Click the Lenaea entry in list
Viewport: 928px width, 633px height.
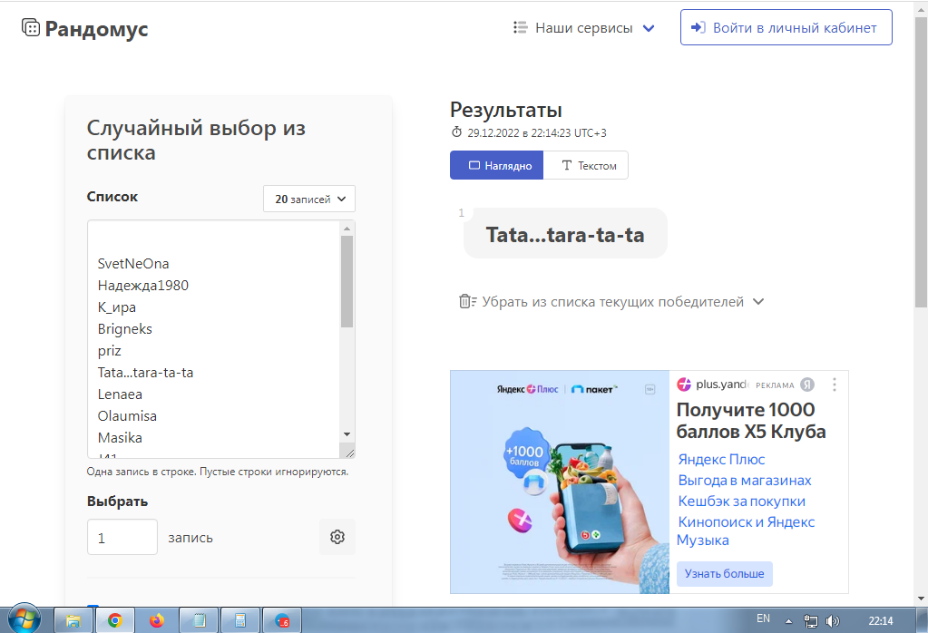click(x=120, y=394)
